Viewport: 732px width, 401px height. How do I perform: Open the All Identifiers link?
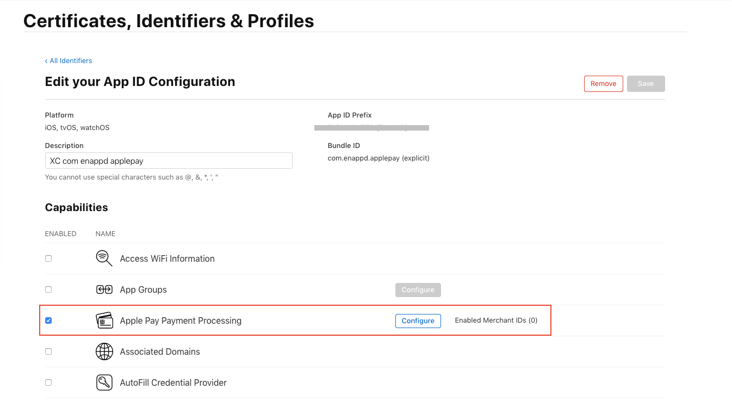pyautogui.click(x=71, y=60)
